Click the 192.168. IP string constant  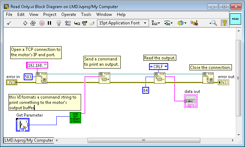click(37, 65)
